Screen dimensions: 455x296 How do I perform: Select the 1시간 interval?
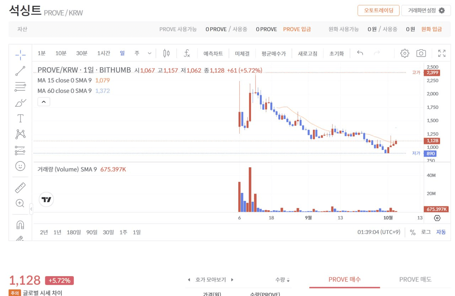103,54
